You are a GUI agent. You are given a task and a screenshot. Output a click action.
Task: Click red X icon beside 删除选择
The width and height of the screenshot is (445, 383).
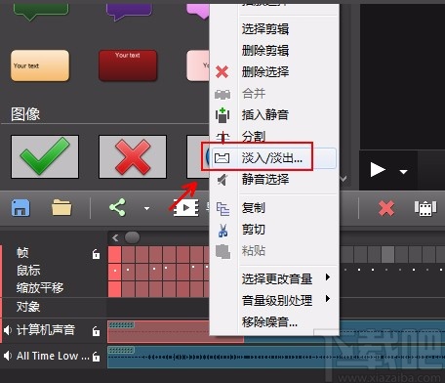pos(222,72)
